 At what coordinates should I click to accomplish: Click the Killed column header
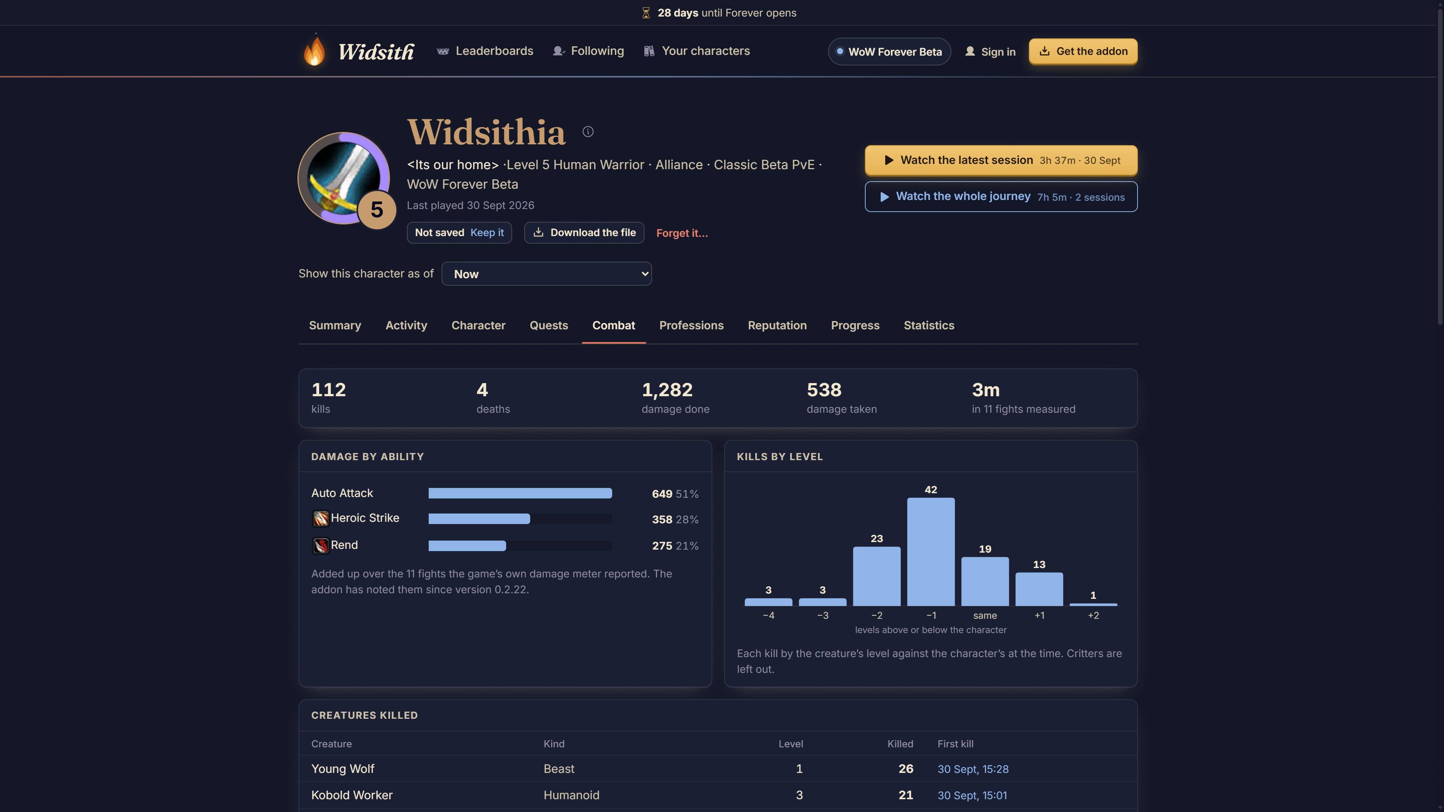pyautogui.click(x=900, y=744)
